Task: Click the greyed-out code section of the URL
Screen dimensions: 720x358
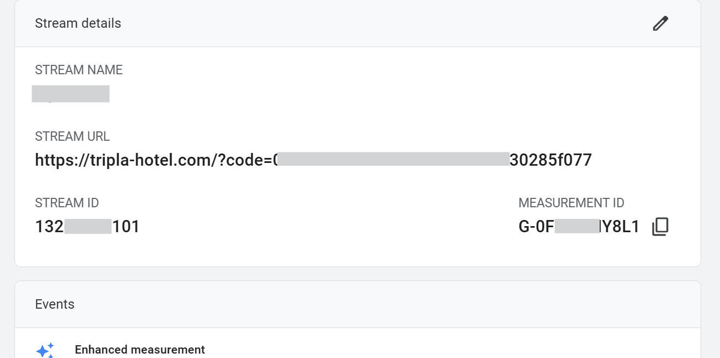Action: click(x=392, y=160)
